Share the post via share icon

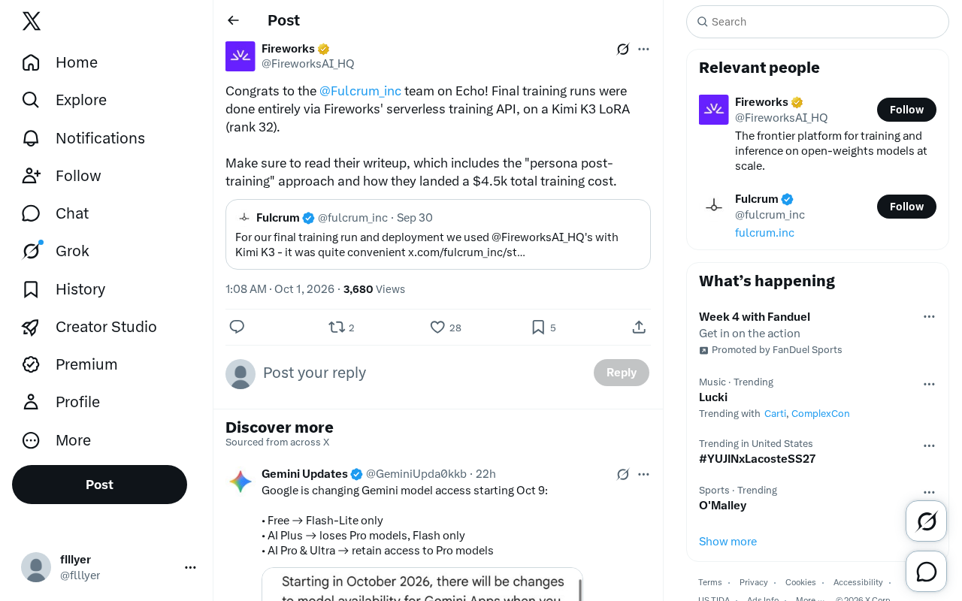pos(639,327)
